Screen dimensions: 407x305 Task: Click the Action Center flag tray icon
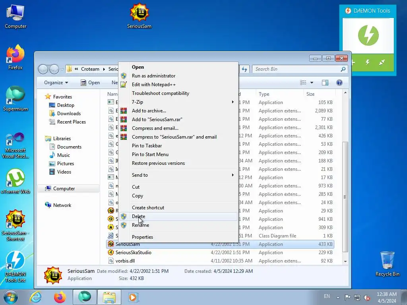click(347, 297)
